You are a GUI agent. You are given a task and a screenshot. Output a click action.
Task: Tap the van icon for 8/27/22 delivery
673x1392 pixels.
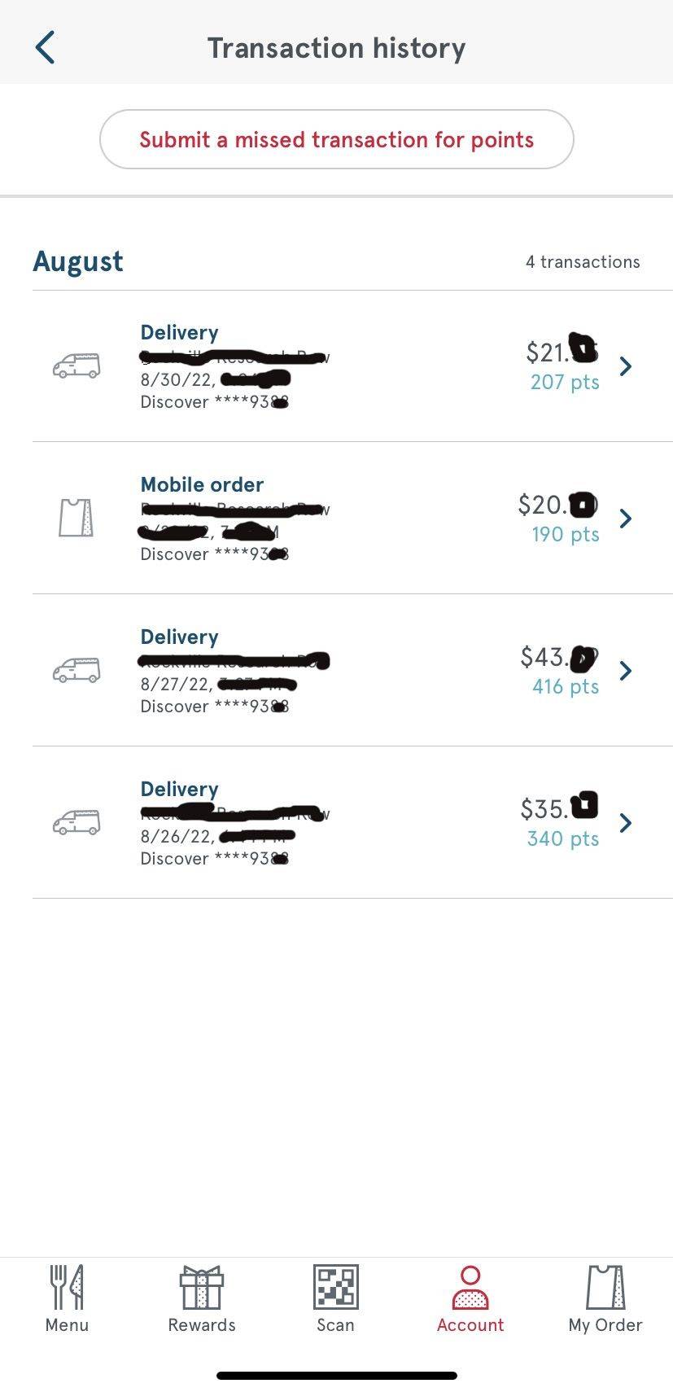click(76, 670)
